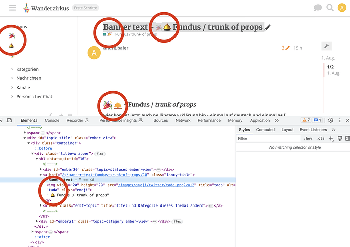Open the user avatar menu in header
This screenshot has height=247, width=350.
coord(342,8)
